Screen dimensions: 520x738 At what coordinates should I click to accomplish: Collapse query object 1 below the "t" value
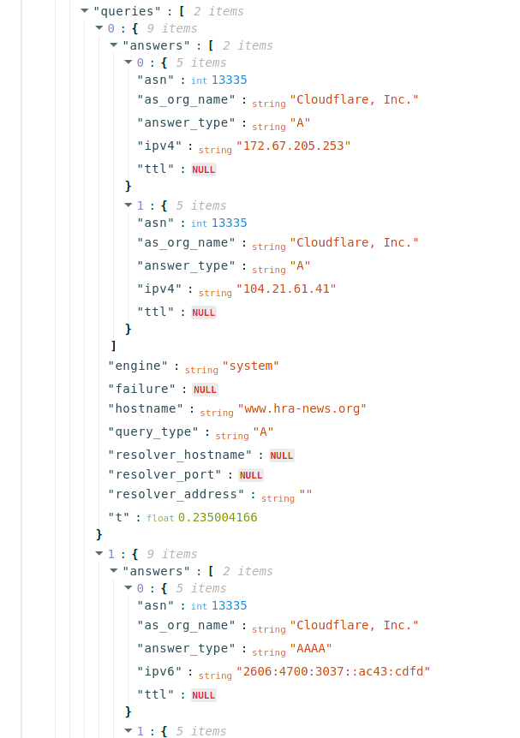99,554
